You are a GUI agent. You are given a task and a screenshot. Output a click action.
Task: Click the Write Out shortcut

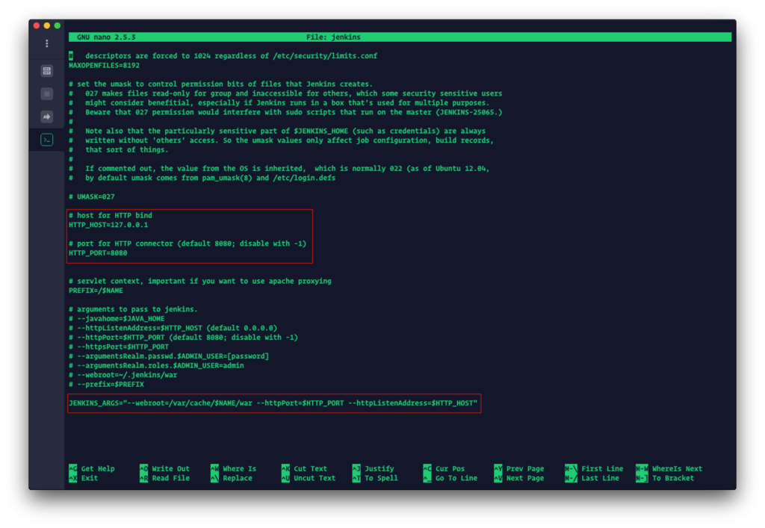[x=170, y=469]
